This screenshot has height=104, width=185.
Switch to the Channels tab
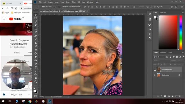pyautogui.click(x=163, y=53)
